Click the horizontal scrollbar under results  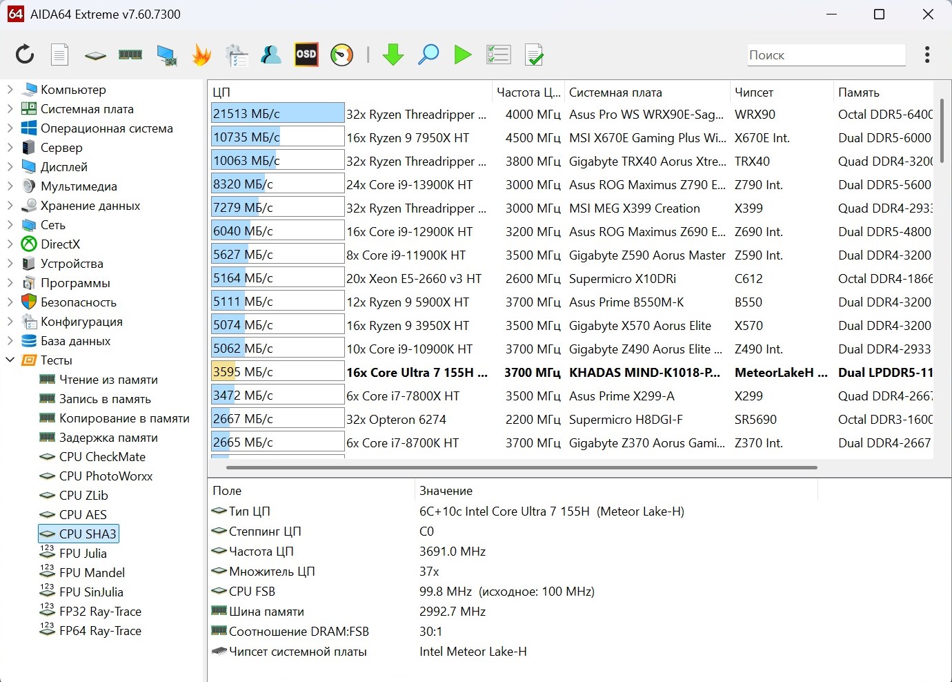tap(522, 468)
